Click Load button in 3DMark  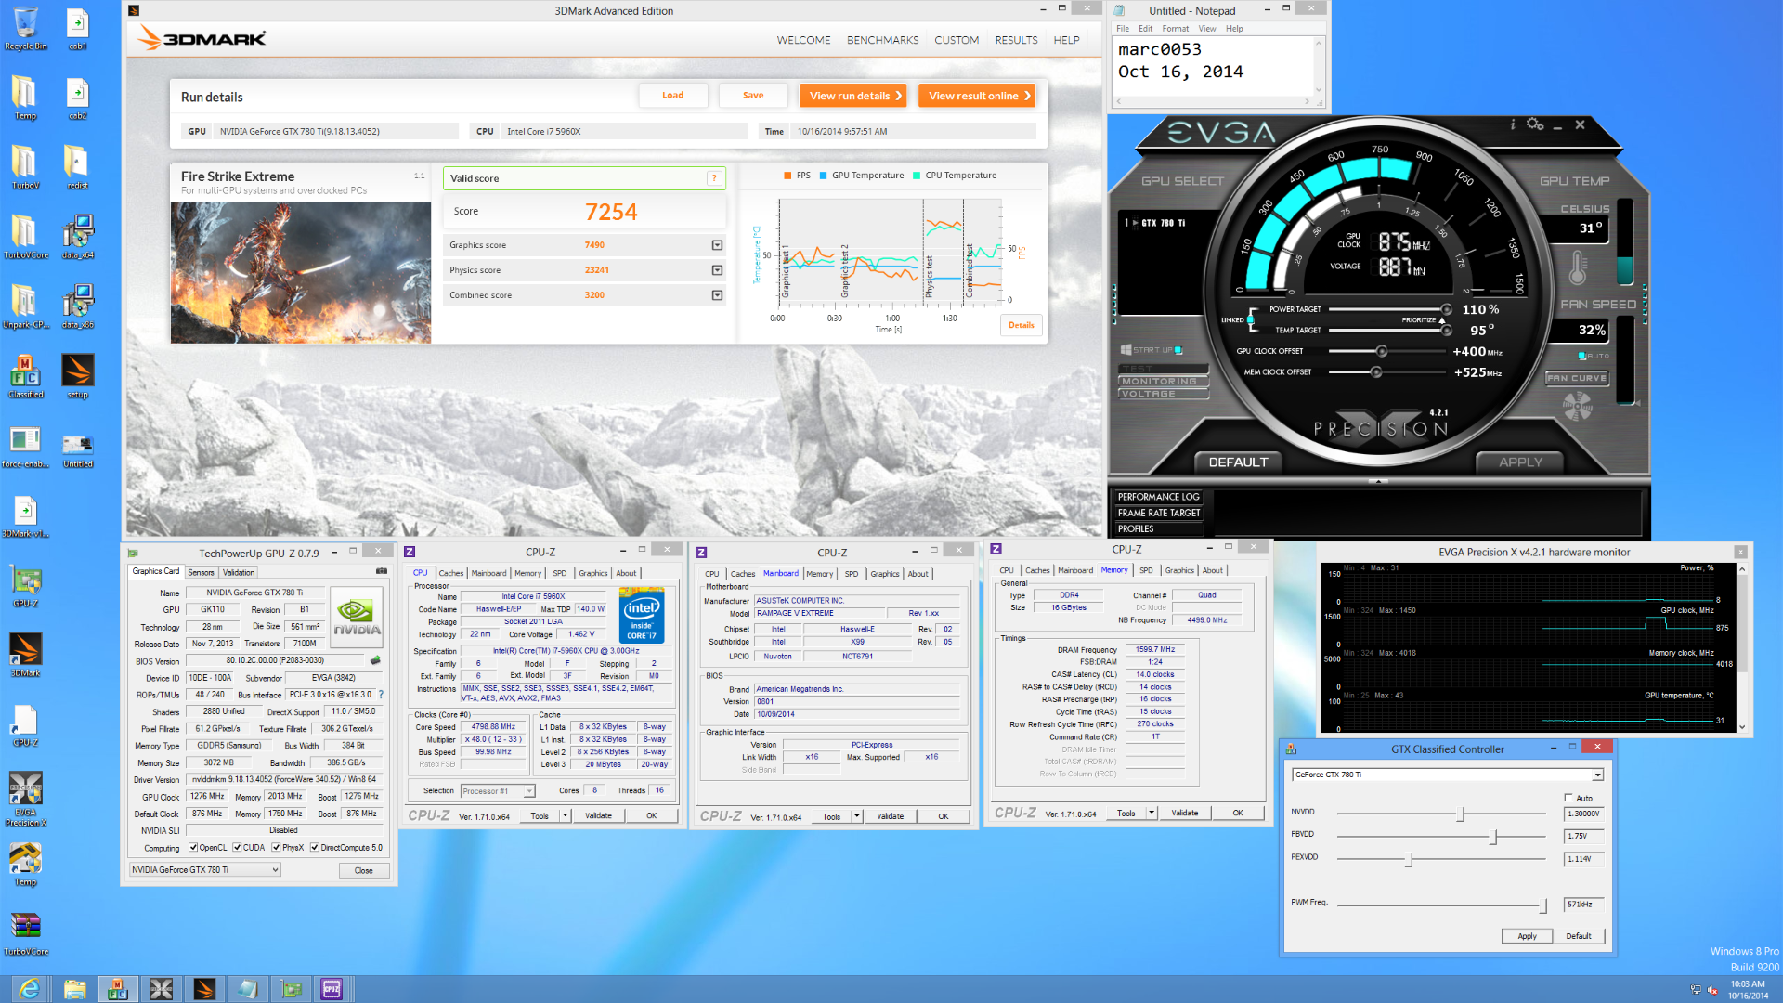tap(672, 96)
